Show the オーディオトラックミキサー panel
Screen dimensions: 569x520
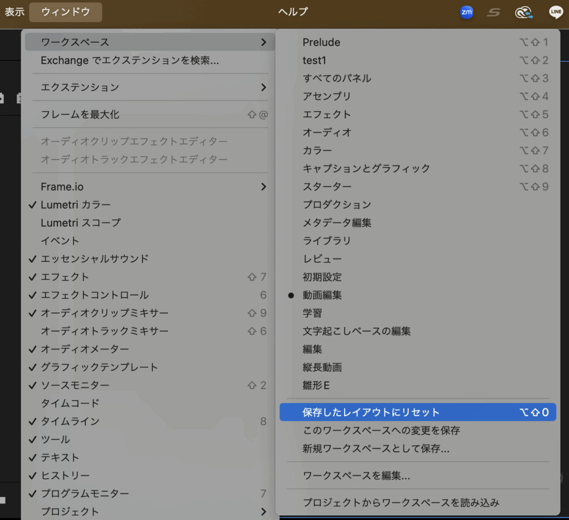(x=150, y=331)
